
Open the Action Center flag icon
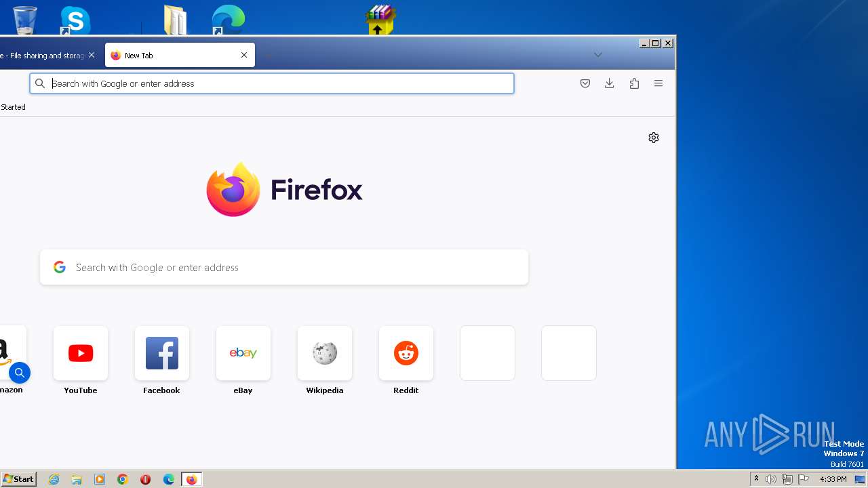804,479
